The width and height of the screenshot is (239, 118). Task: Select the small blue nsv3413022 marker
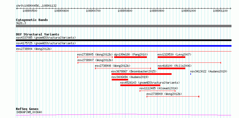coord(191,74)
